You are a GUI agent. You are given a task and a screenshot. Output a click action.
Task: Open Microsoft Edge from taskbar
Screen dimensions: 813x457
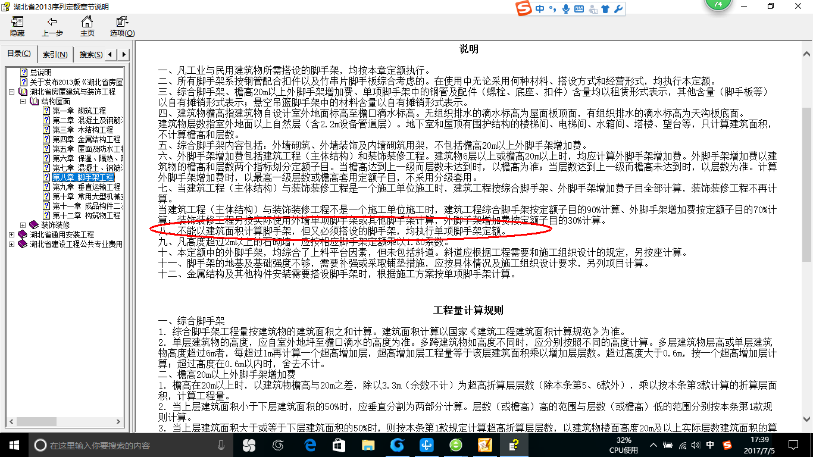[309, 445]
